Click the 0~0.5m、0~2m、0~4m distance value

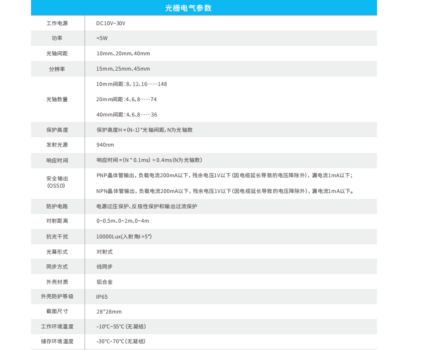coord(123,221)
